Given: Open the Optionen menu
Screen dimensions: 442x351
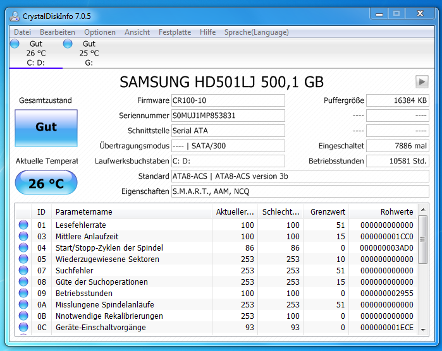Looking at the screenshot, I should point(100,32).
